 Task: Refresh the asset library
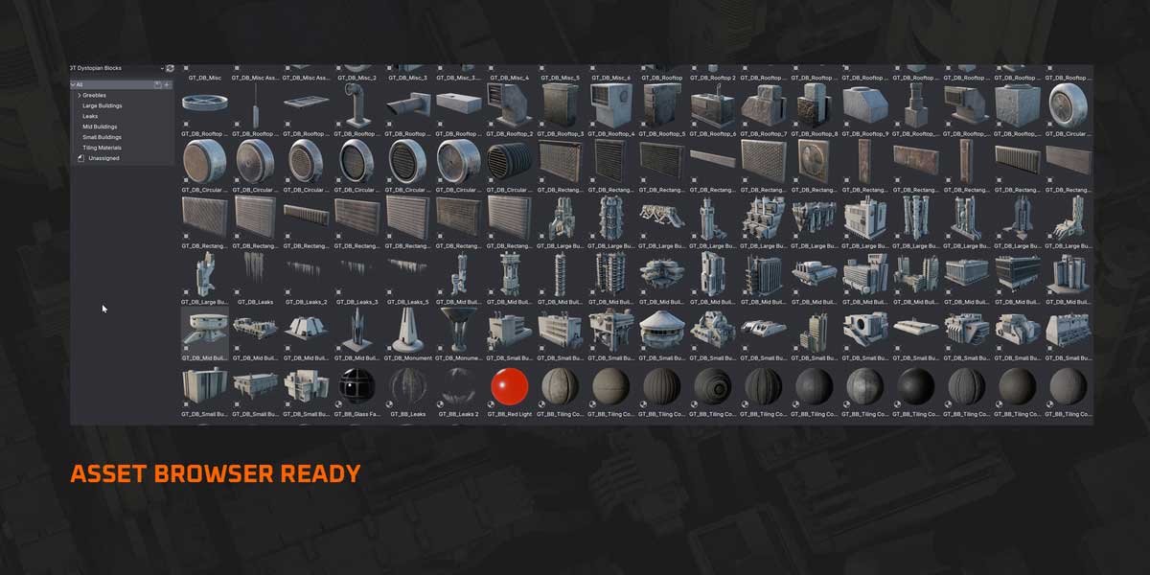coord(170,68)
